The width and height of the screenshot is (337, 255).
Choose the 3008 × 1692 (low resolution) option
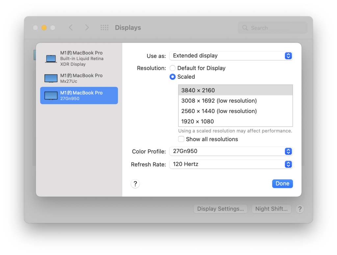click(236, 101)
